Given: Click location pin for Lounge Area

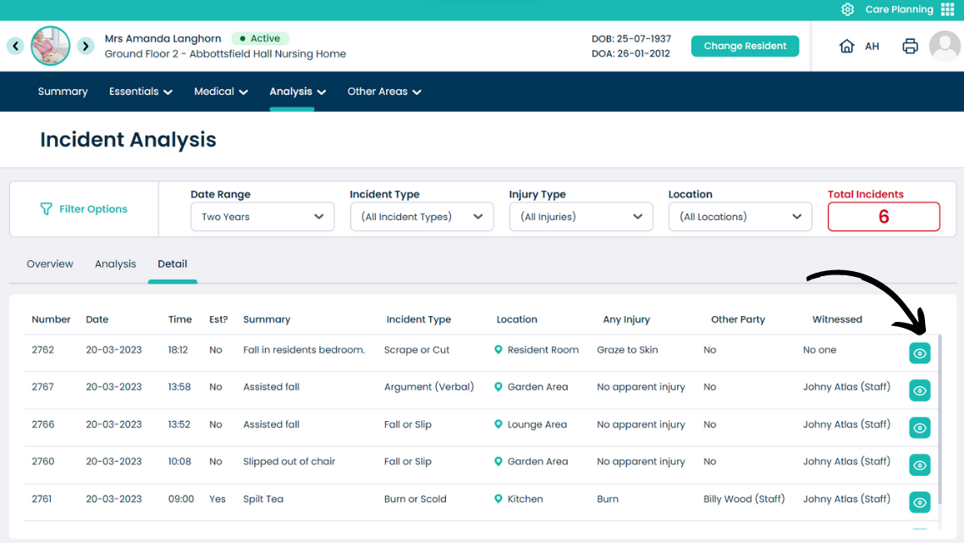Looking at the screenshot, I should pyautogui.click(x=499, y=424).
